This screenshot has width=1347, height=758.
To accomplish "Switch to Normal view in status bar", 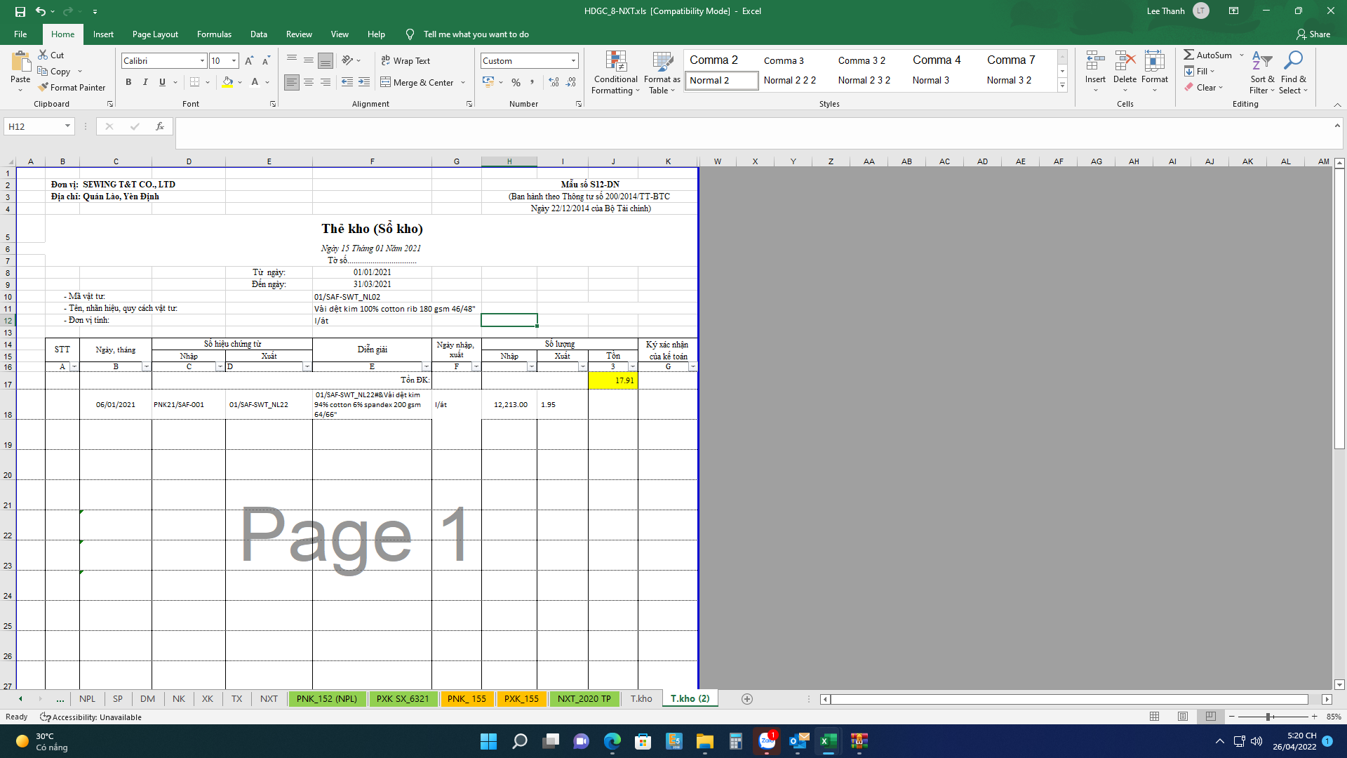I will 1155,717.
